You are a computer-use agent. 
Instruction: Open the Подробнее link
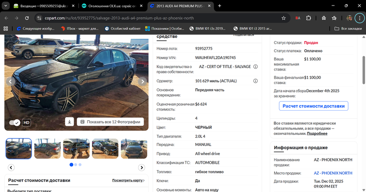coord(317,133)
